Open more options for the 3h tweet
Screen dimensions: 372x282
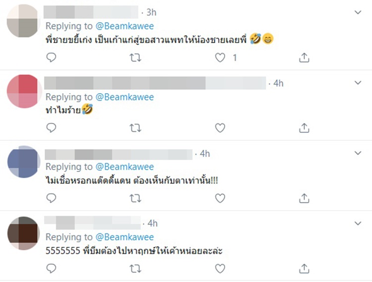pyautogui.click(x=358, y=12)
